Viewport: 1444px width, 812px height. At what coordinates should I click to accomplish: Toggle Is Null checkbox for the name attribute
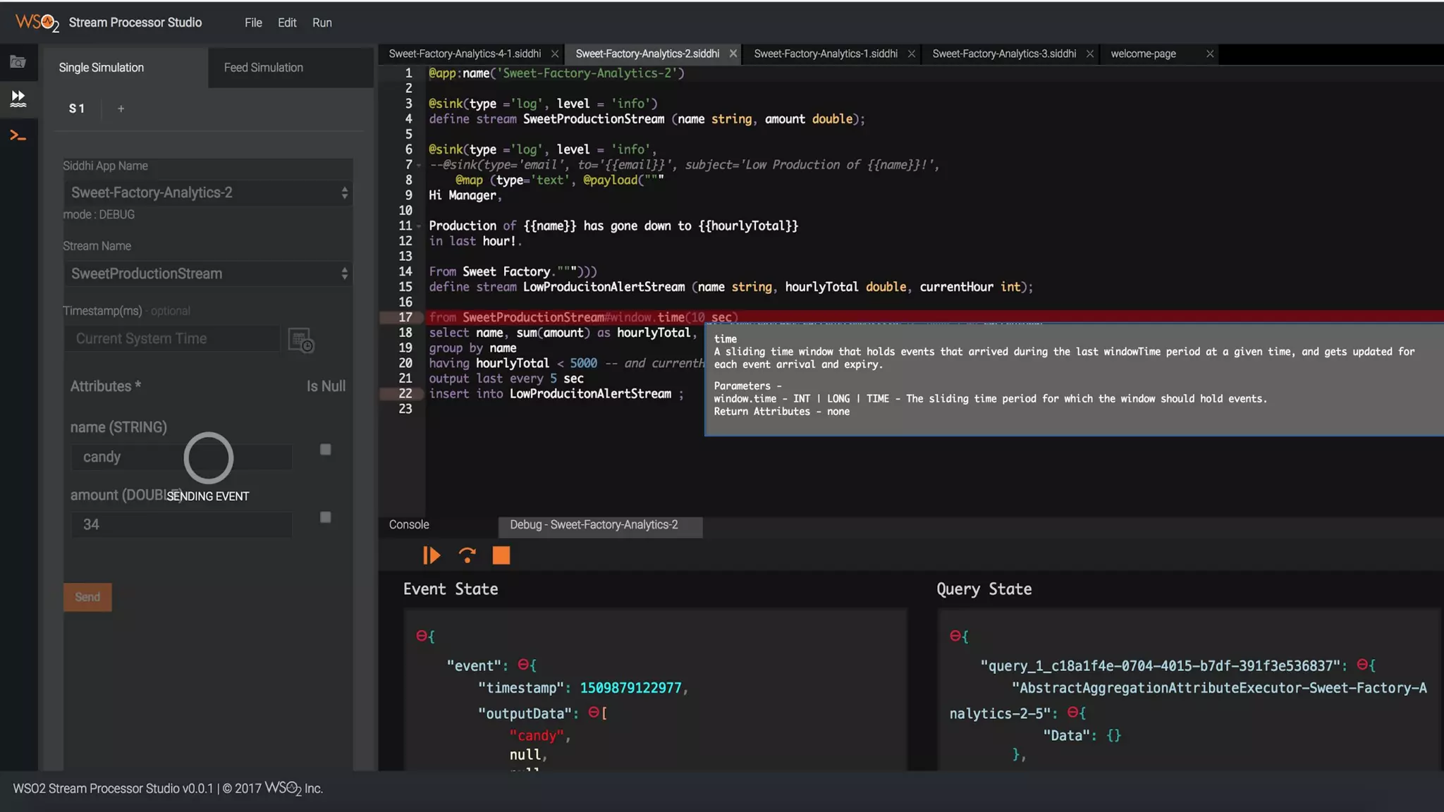click(325, 450)
